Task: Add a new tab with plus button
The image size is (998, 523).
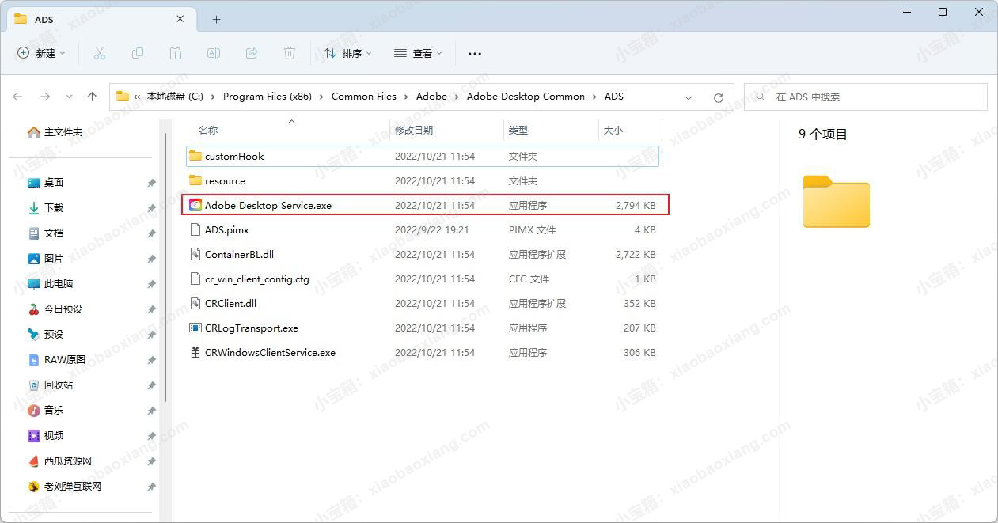Action: click(216, 19)
